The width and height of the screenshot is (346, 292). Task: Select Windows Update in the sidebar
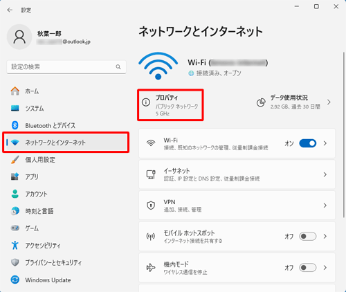point(66,280)
